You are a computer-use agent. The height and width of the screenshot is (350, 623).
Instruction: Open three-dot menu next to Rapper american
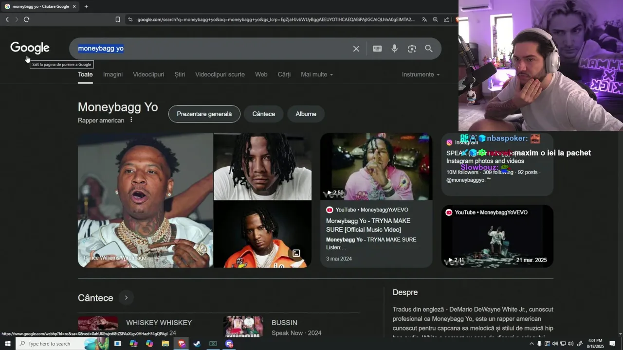point(131,120)
